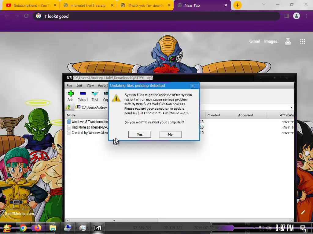Click No in the restart dialog
This screenshot has height=234, width=313.
[170, 134]
